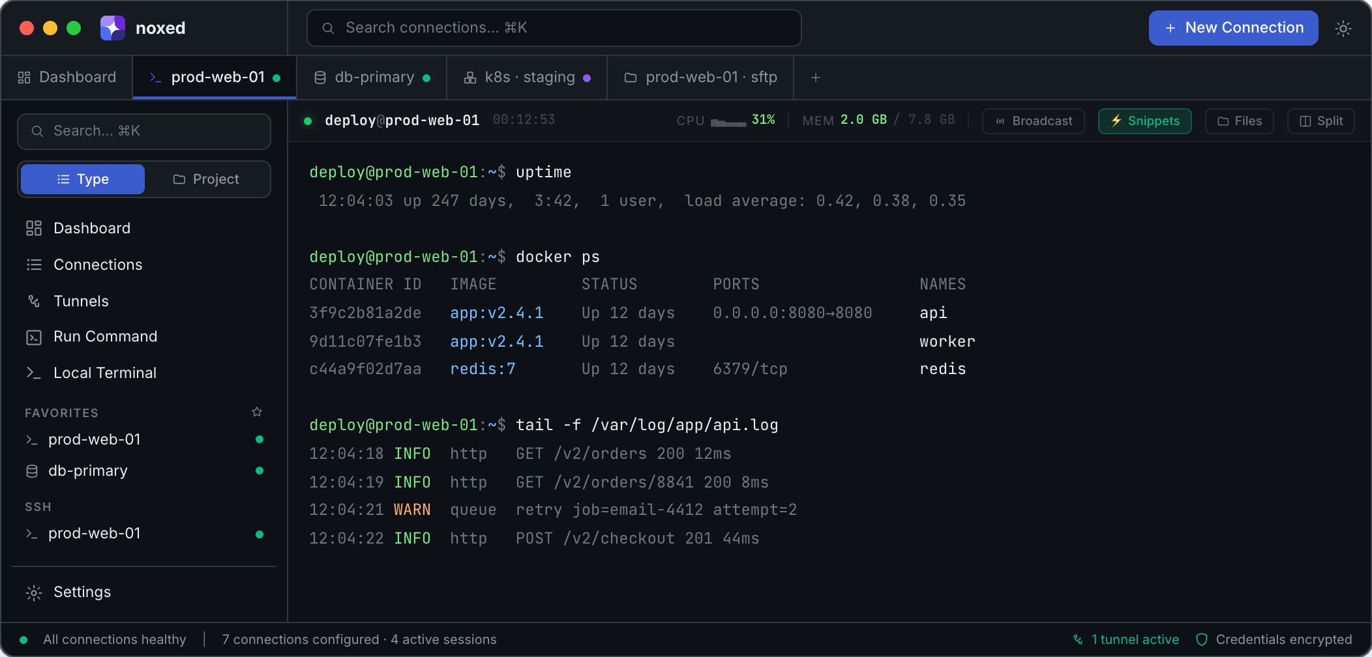Select the Project grouping toggle
Image resolution: width=1372 pixels, height=657 pixels.
click(x=206, y=179)
